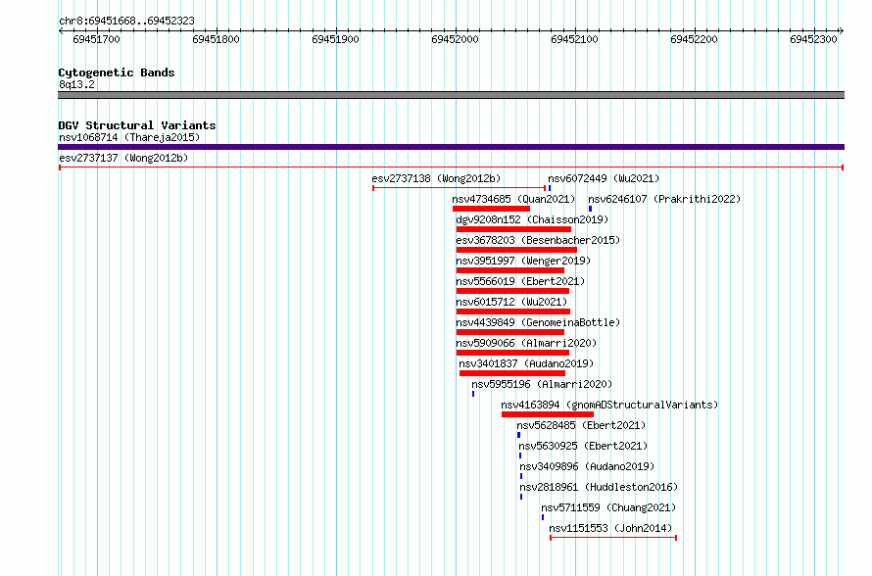Open nsv6072449 (Wu2021) variant label
Viewport: 872px width, 576px height.
tap(604, 178)
